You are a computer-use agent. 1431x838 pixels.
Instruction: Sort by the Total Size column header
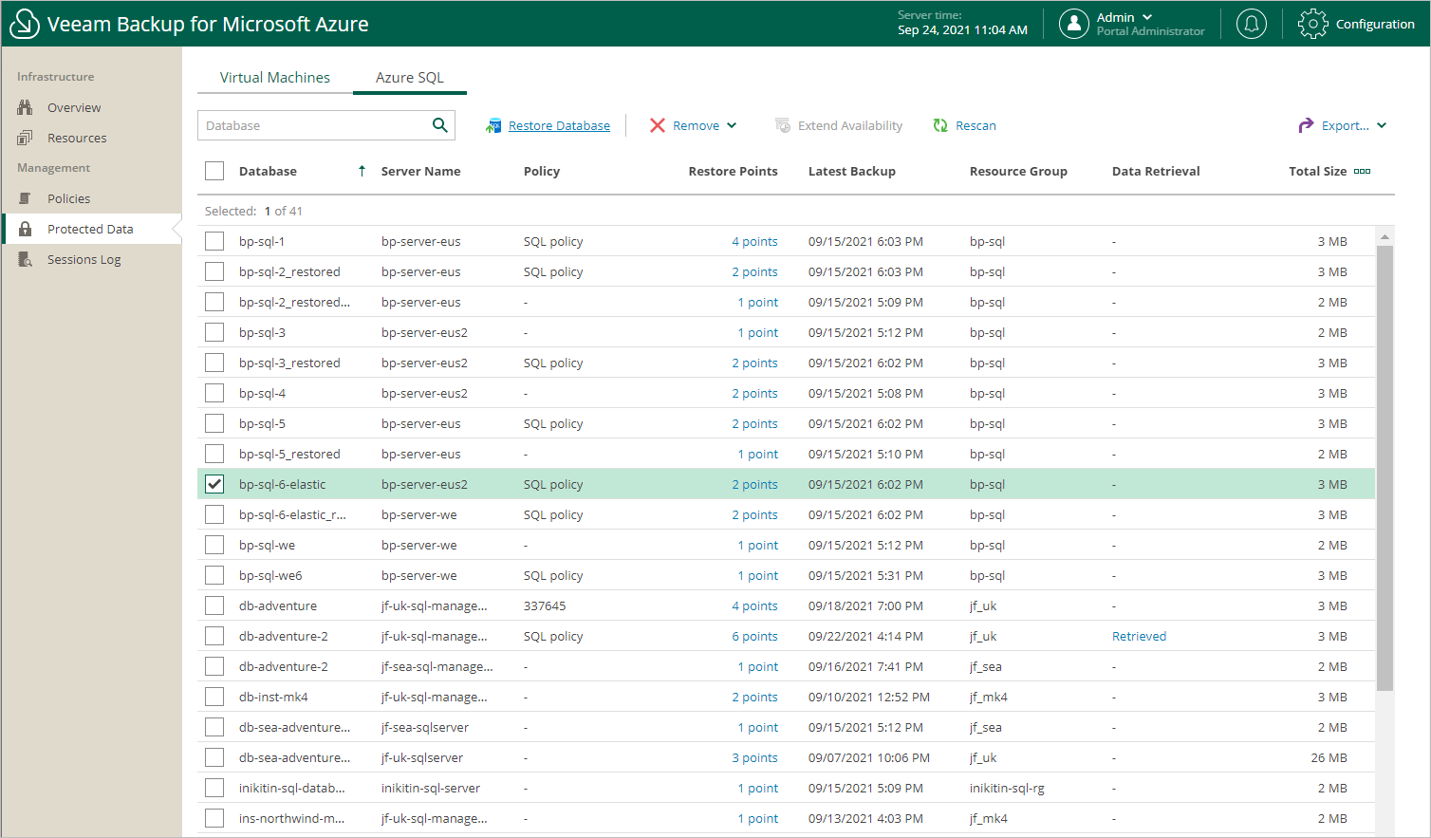(x=1317, y=171)
